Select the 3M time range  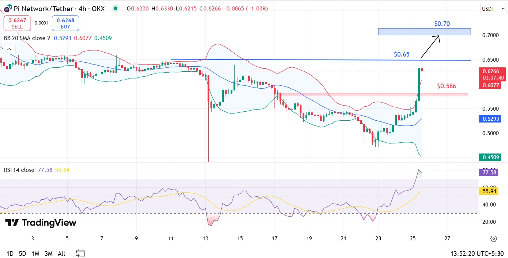(48, 254)
